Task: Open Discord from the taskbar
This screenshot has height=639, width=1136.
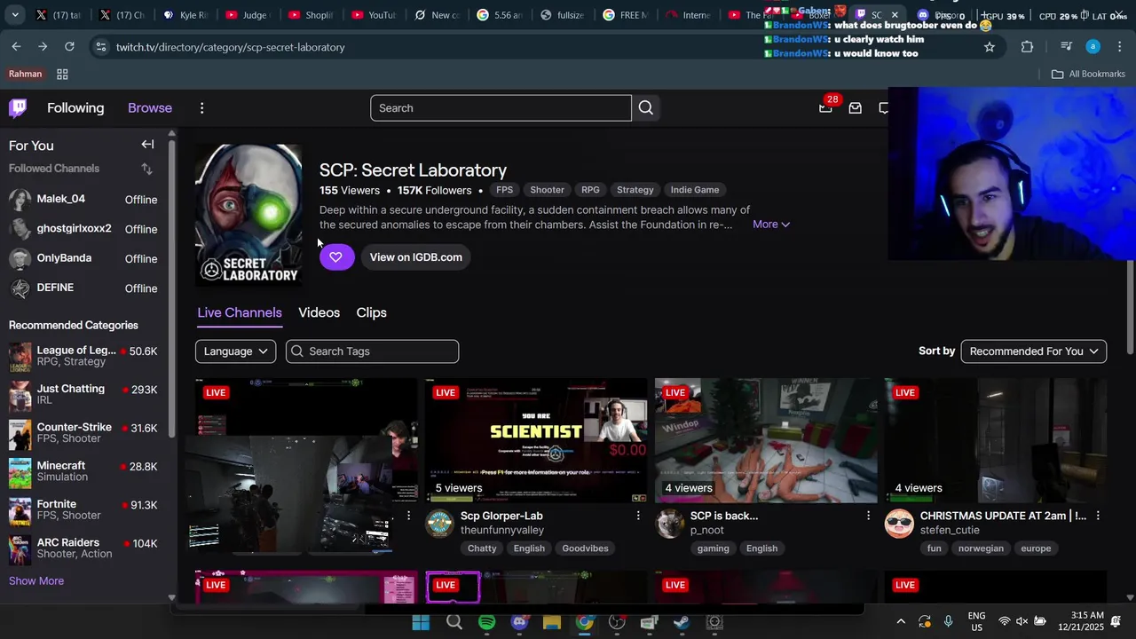Action: tap(519, 622)
